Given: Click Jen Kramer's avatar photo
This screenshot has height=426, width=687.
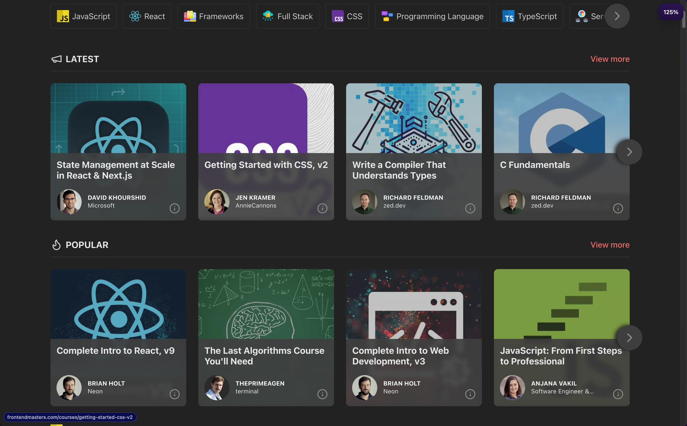Looking at the screenshot, I should pos(217,202).
